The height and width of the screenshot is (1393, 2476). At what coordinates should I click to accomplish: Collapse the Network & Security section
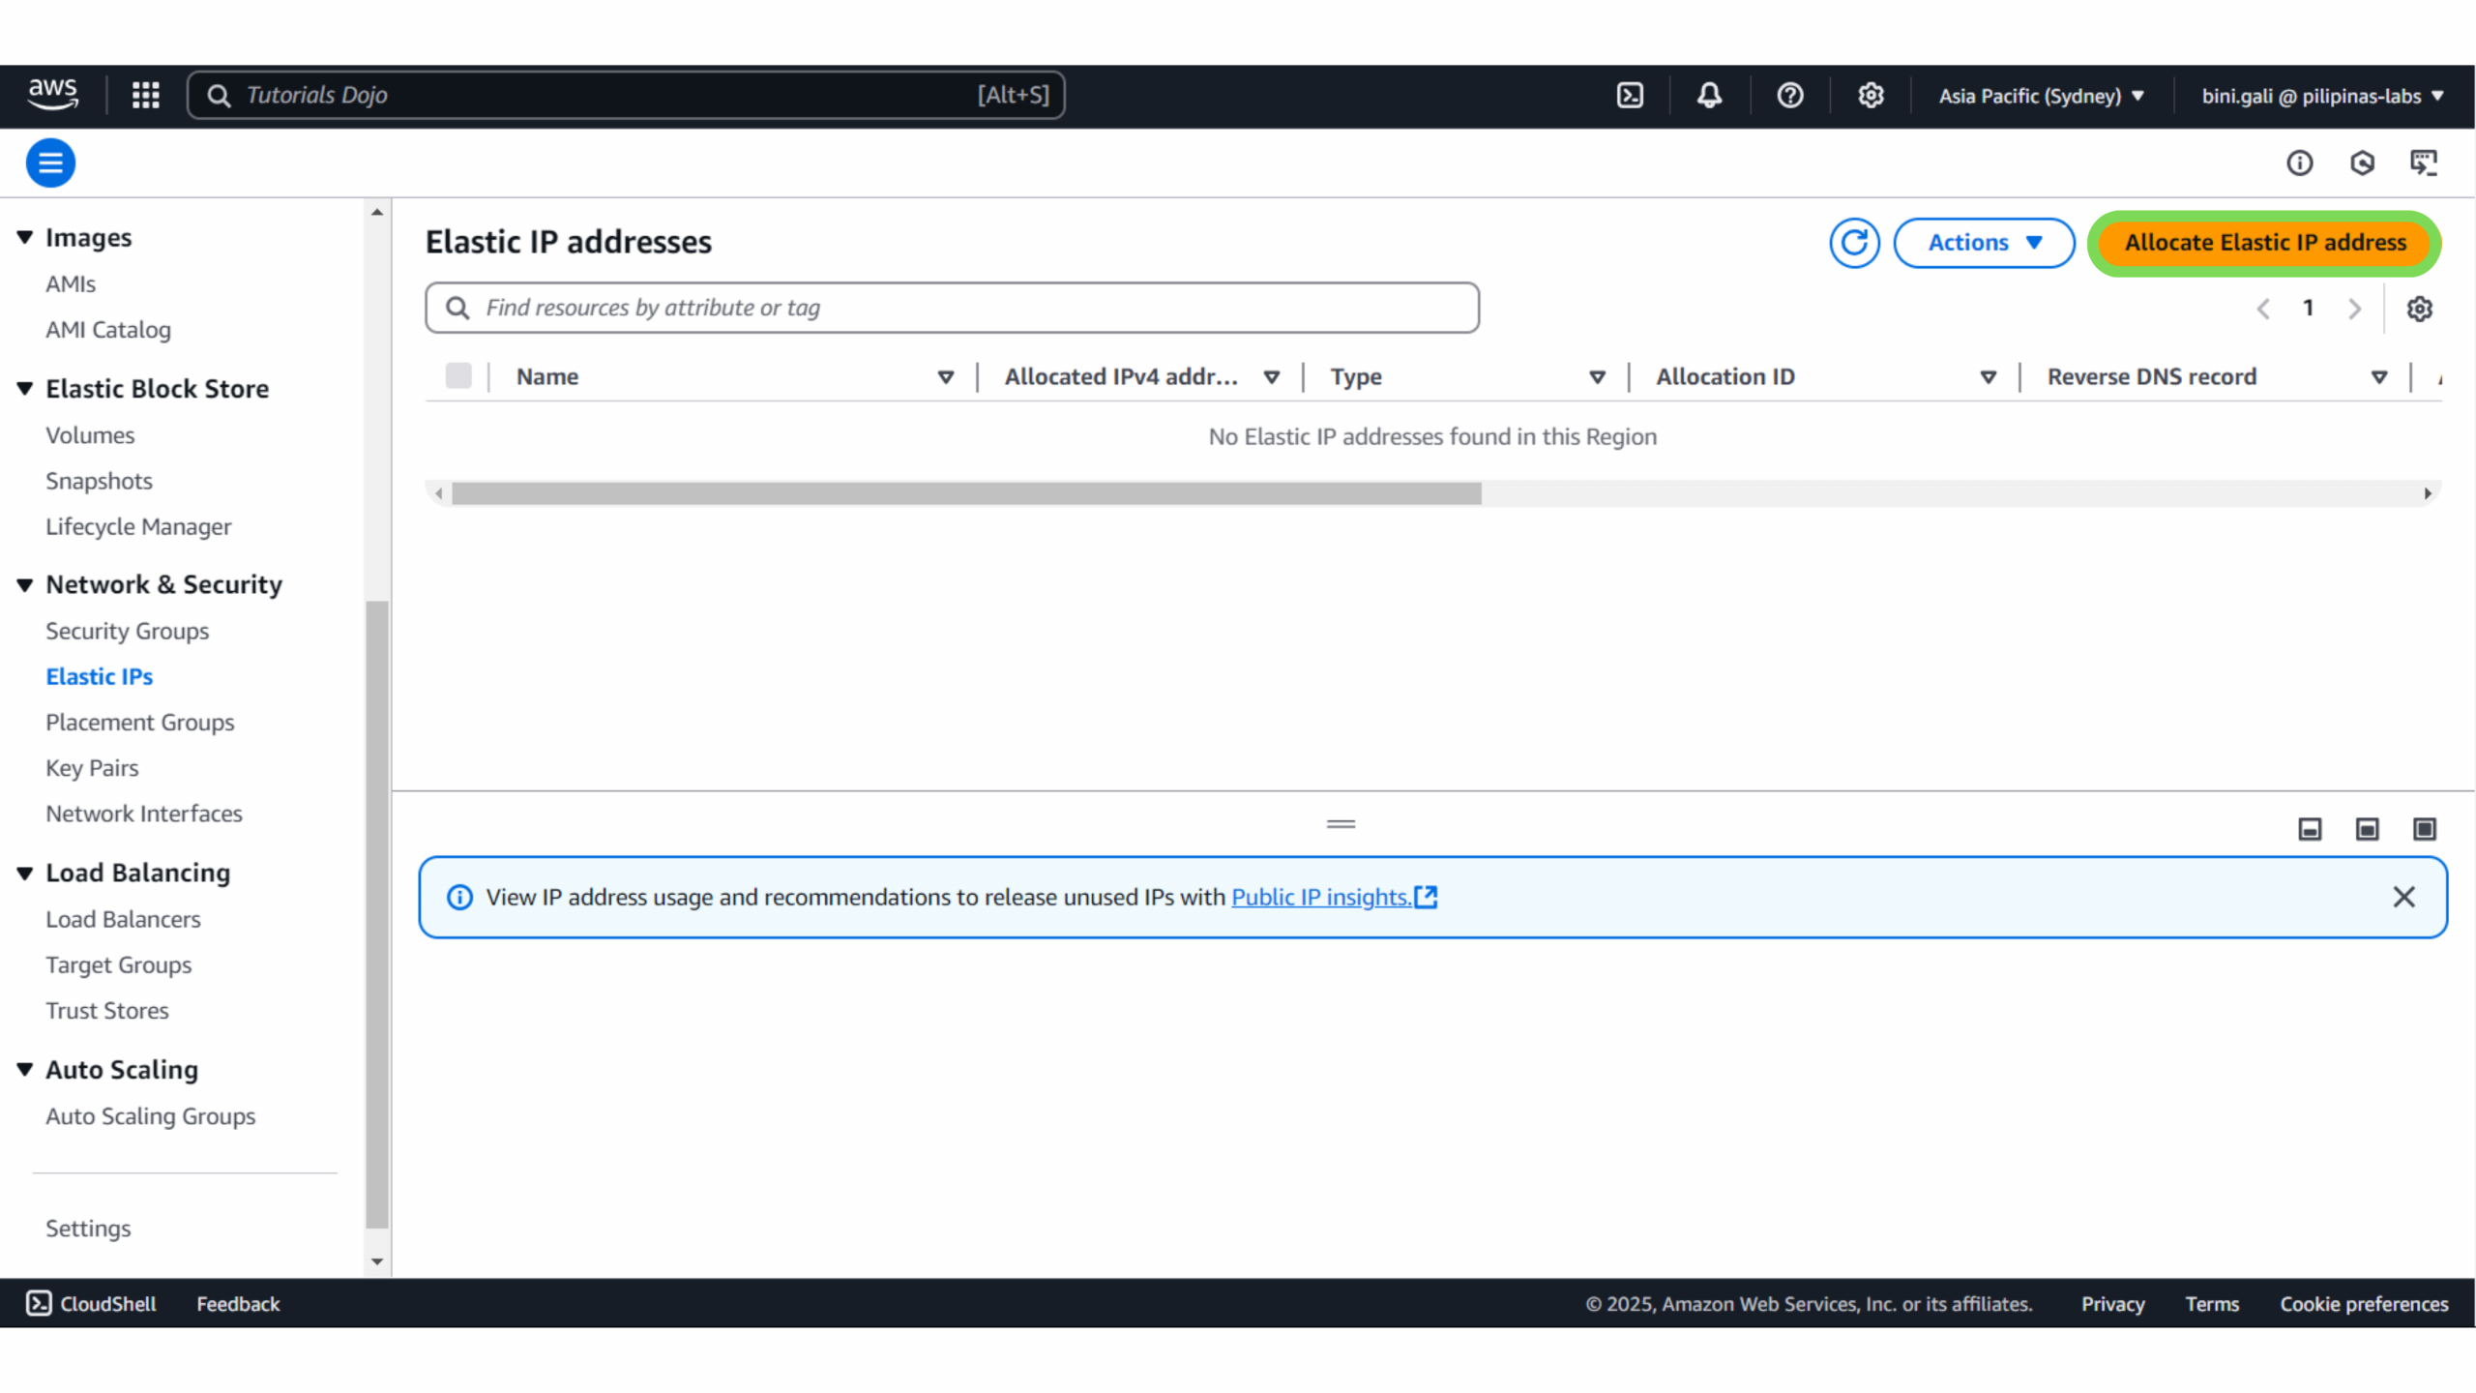(x=25, y=584)
